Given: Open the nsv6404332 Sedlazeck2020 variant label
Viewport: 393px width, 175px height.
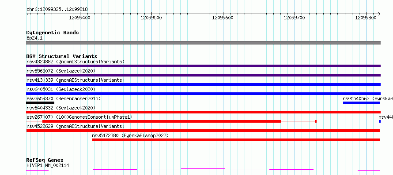Looking at the screenshot, I should pos(61,108).
